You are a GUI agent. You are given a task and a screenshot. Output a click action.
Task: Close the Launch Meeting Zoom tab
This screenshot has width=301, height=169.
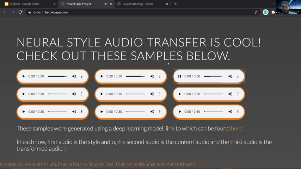pyautogui.click(x=167, y=4)
